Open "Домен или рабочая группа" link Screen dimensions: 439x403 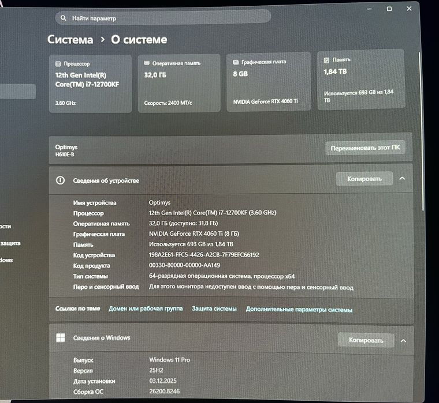146,308
